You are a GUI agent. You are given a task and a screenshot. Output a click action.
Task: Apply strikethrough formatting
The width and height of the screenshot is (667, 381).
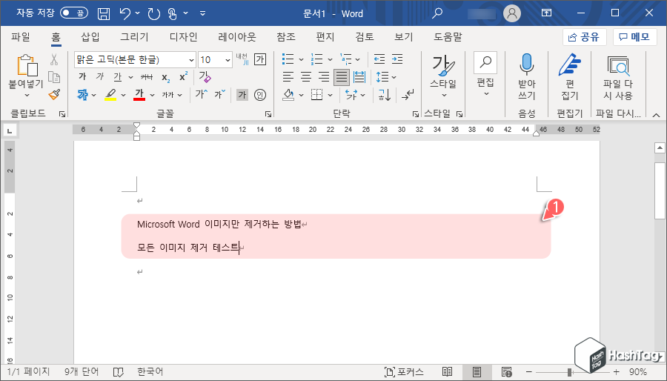click(146, 77)
